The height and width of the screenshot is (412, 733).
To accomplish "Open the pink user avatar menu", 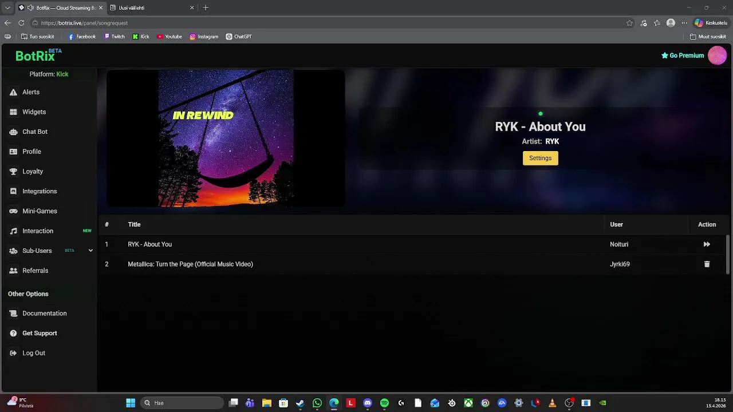I will click(x=717, y=56).
